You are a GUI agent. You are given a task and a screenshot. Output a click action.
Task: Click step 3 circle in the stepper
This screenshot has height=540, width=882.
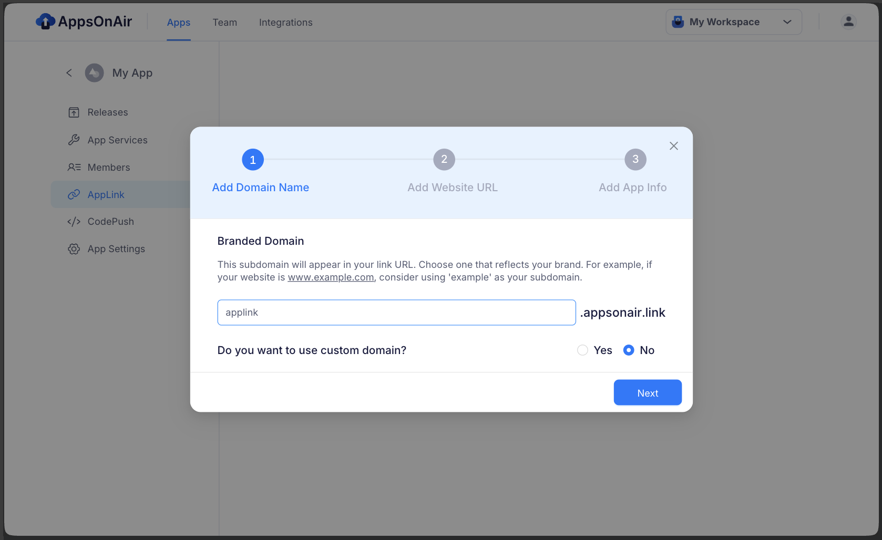click(635, 159)
